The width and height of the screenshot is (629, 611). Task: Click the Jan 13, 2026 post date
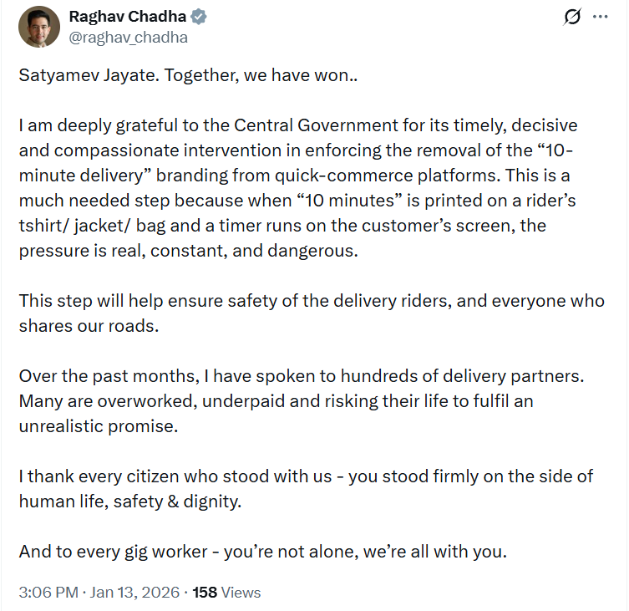pos(133,593)
